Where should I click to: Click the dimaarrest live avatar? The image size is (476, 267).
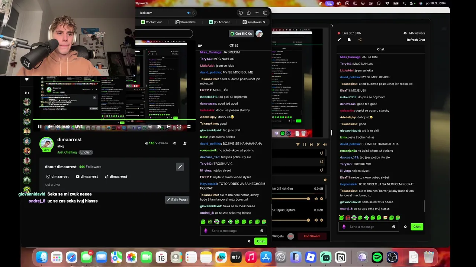(x=46, y=144)
